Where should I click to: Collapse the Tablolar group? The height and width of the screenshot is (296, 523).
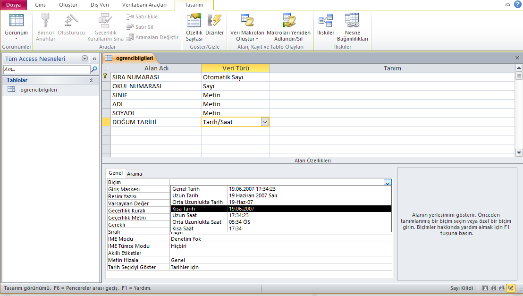pyautogui.click(x=91, y=80)
